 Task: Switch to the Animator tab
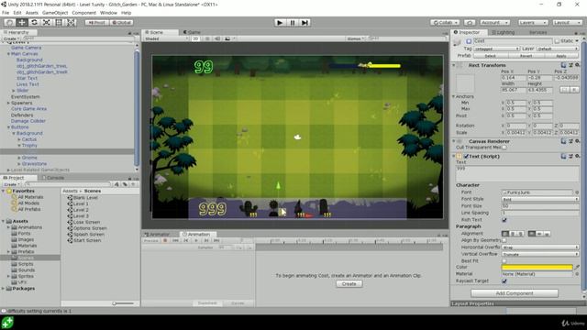pos(158,235)
